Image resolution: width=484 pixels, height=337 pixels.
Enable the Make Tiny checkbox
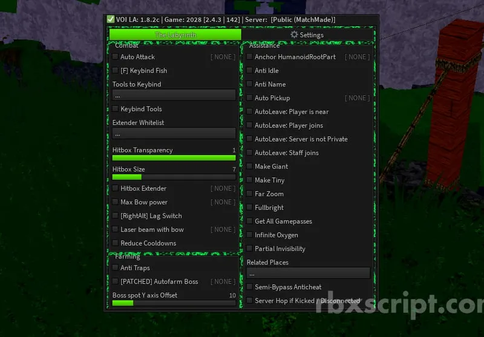249,180
